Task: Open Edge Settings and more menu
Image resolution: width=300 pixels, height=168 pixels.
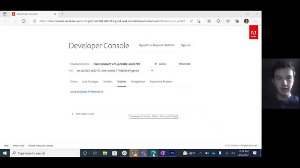Action: (256, 21)
